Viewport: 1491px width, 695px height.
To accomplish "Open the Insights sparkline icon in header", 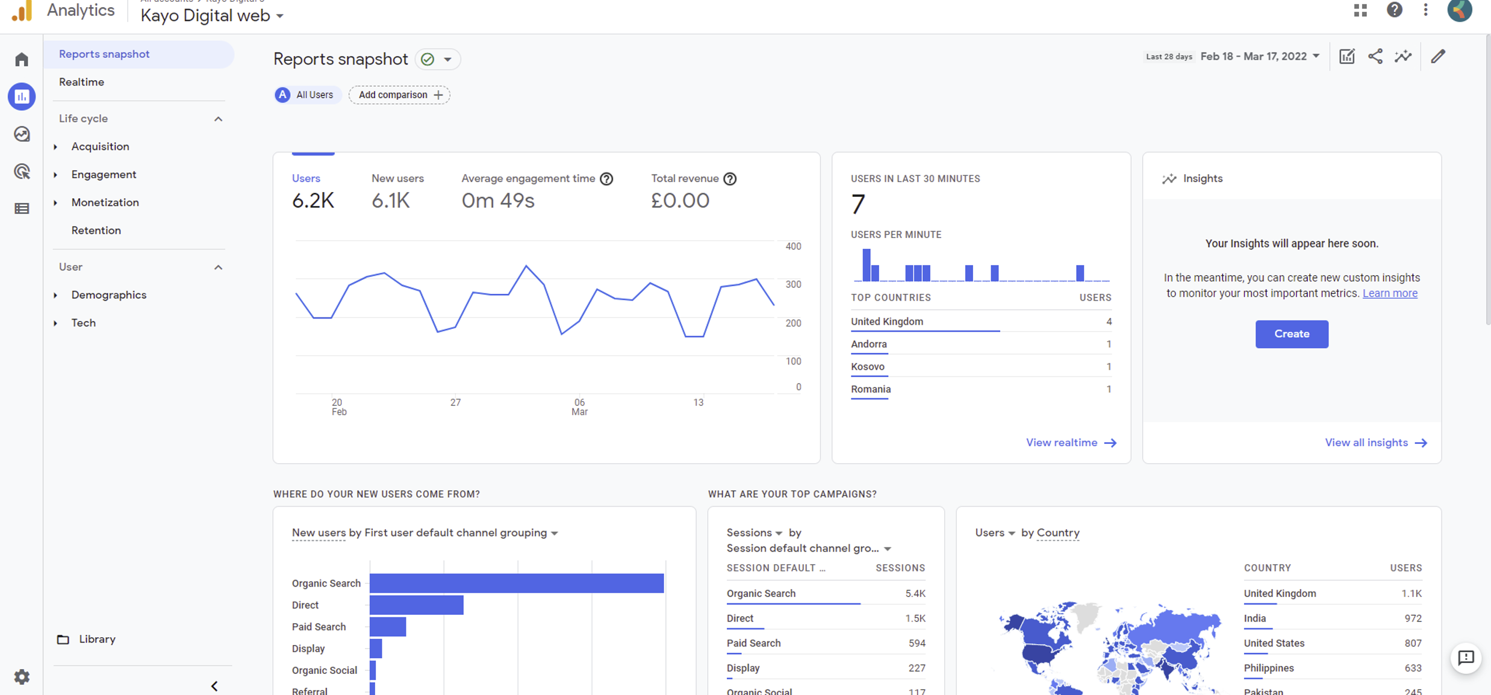I will point(1403,57).
